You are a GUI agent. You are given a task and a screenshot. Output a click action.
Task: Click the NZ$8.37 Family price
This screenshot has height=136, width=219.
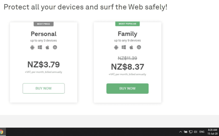coord(127,67)
